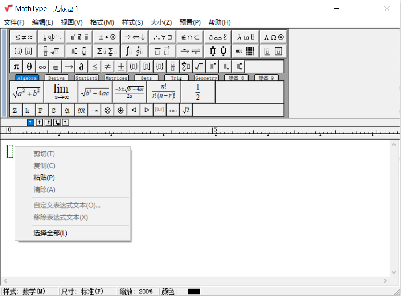Insert the n!/r!(n-r)! combination expression
The height and width of the screenshot is (296, 401).
(164, 92)
